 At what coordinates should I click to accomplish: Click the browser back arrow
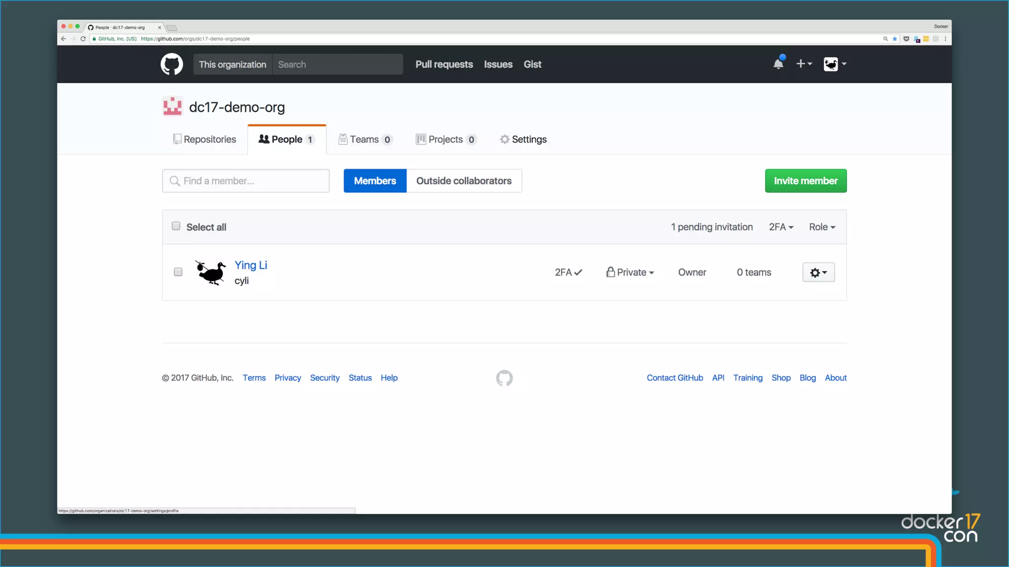pyautogui.click(x=64, y=39)
